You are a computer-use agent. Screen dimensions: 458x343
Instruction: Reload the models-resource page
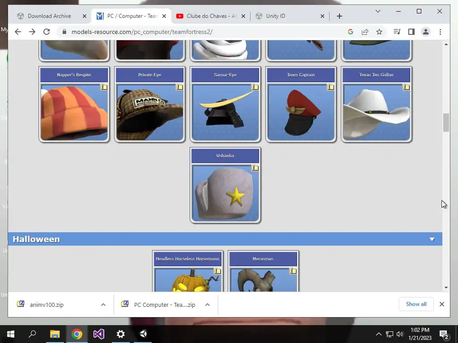point(47,32)
